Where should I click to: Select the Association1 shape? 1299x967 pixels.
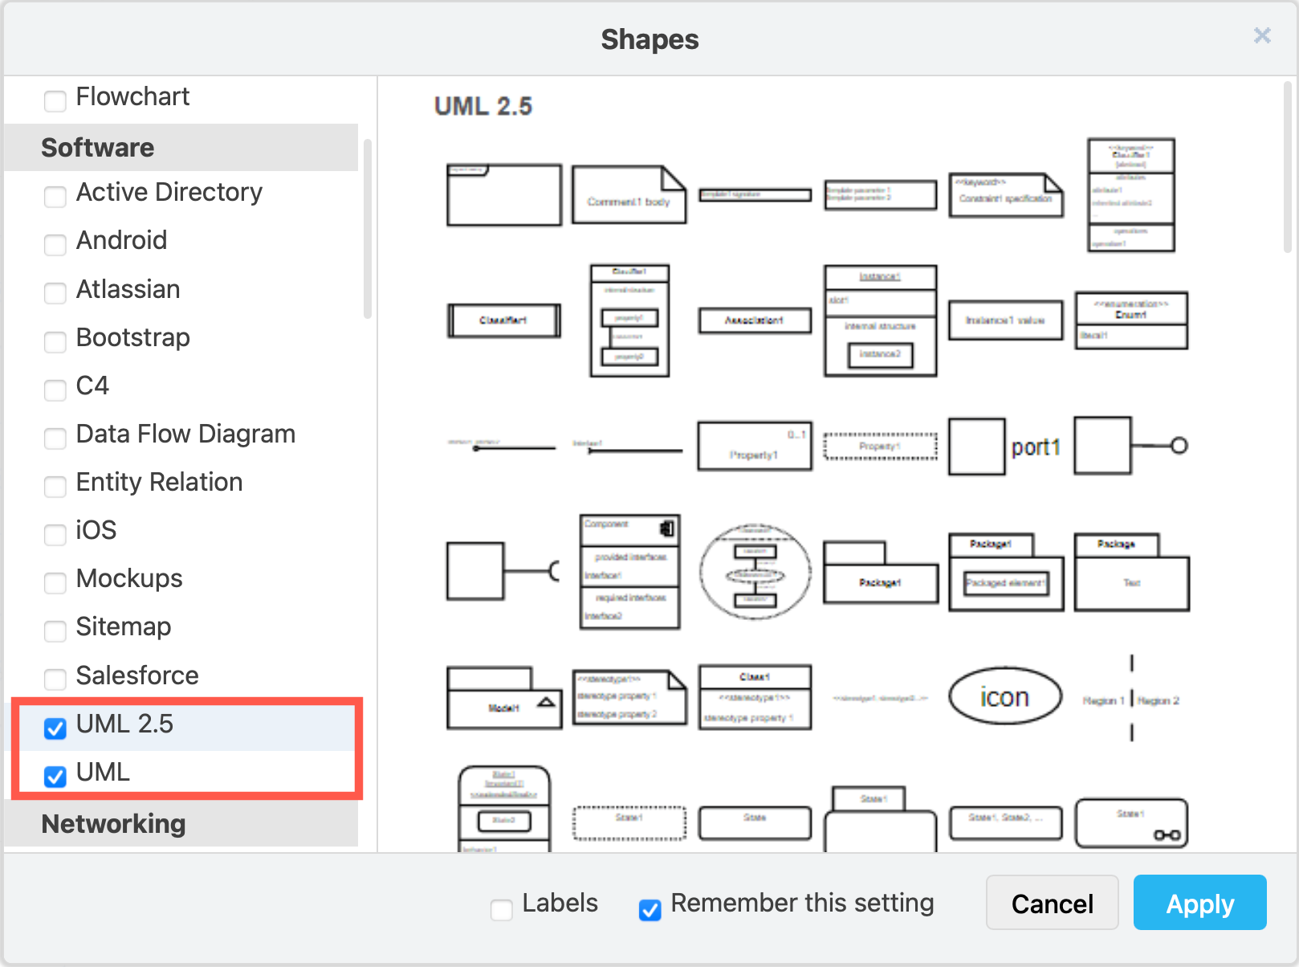point(754,320)
